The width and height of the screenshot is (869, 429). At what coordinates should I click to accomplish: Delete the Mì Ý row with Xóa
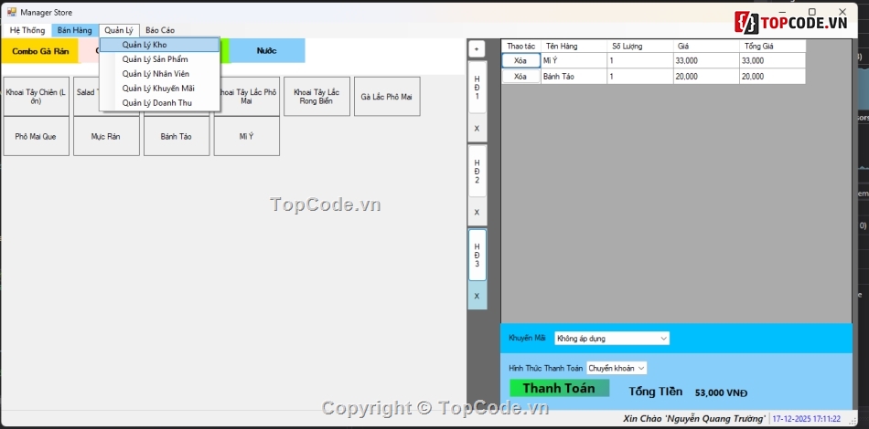coord(520,61)
